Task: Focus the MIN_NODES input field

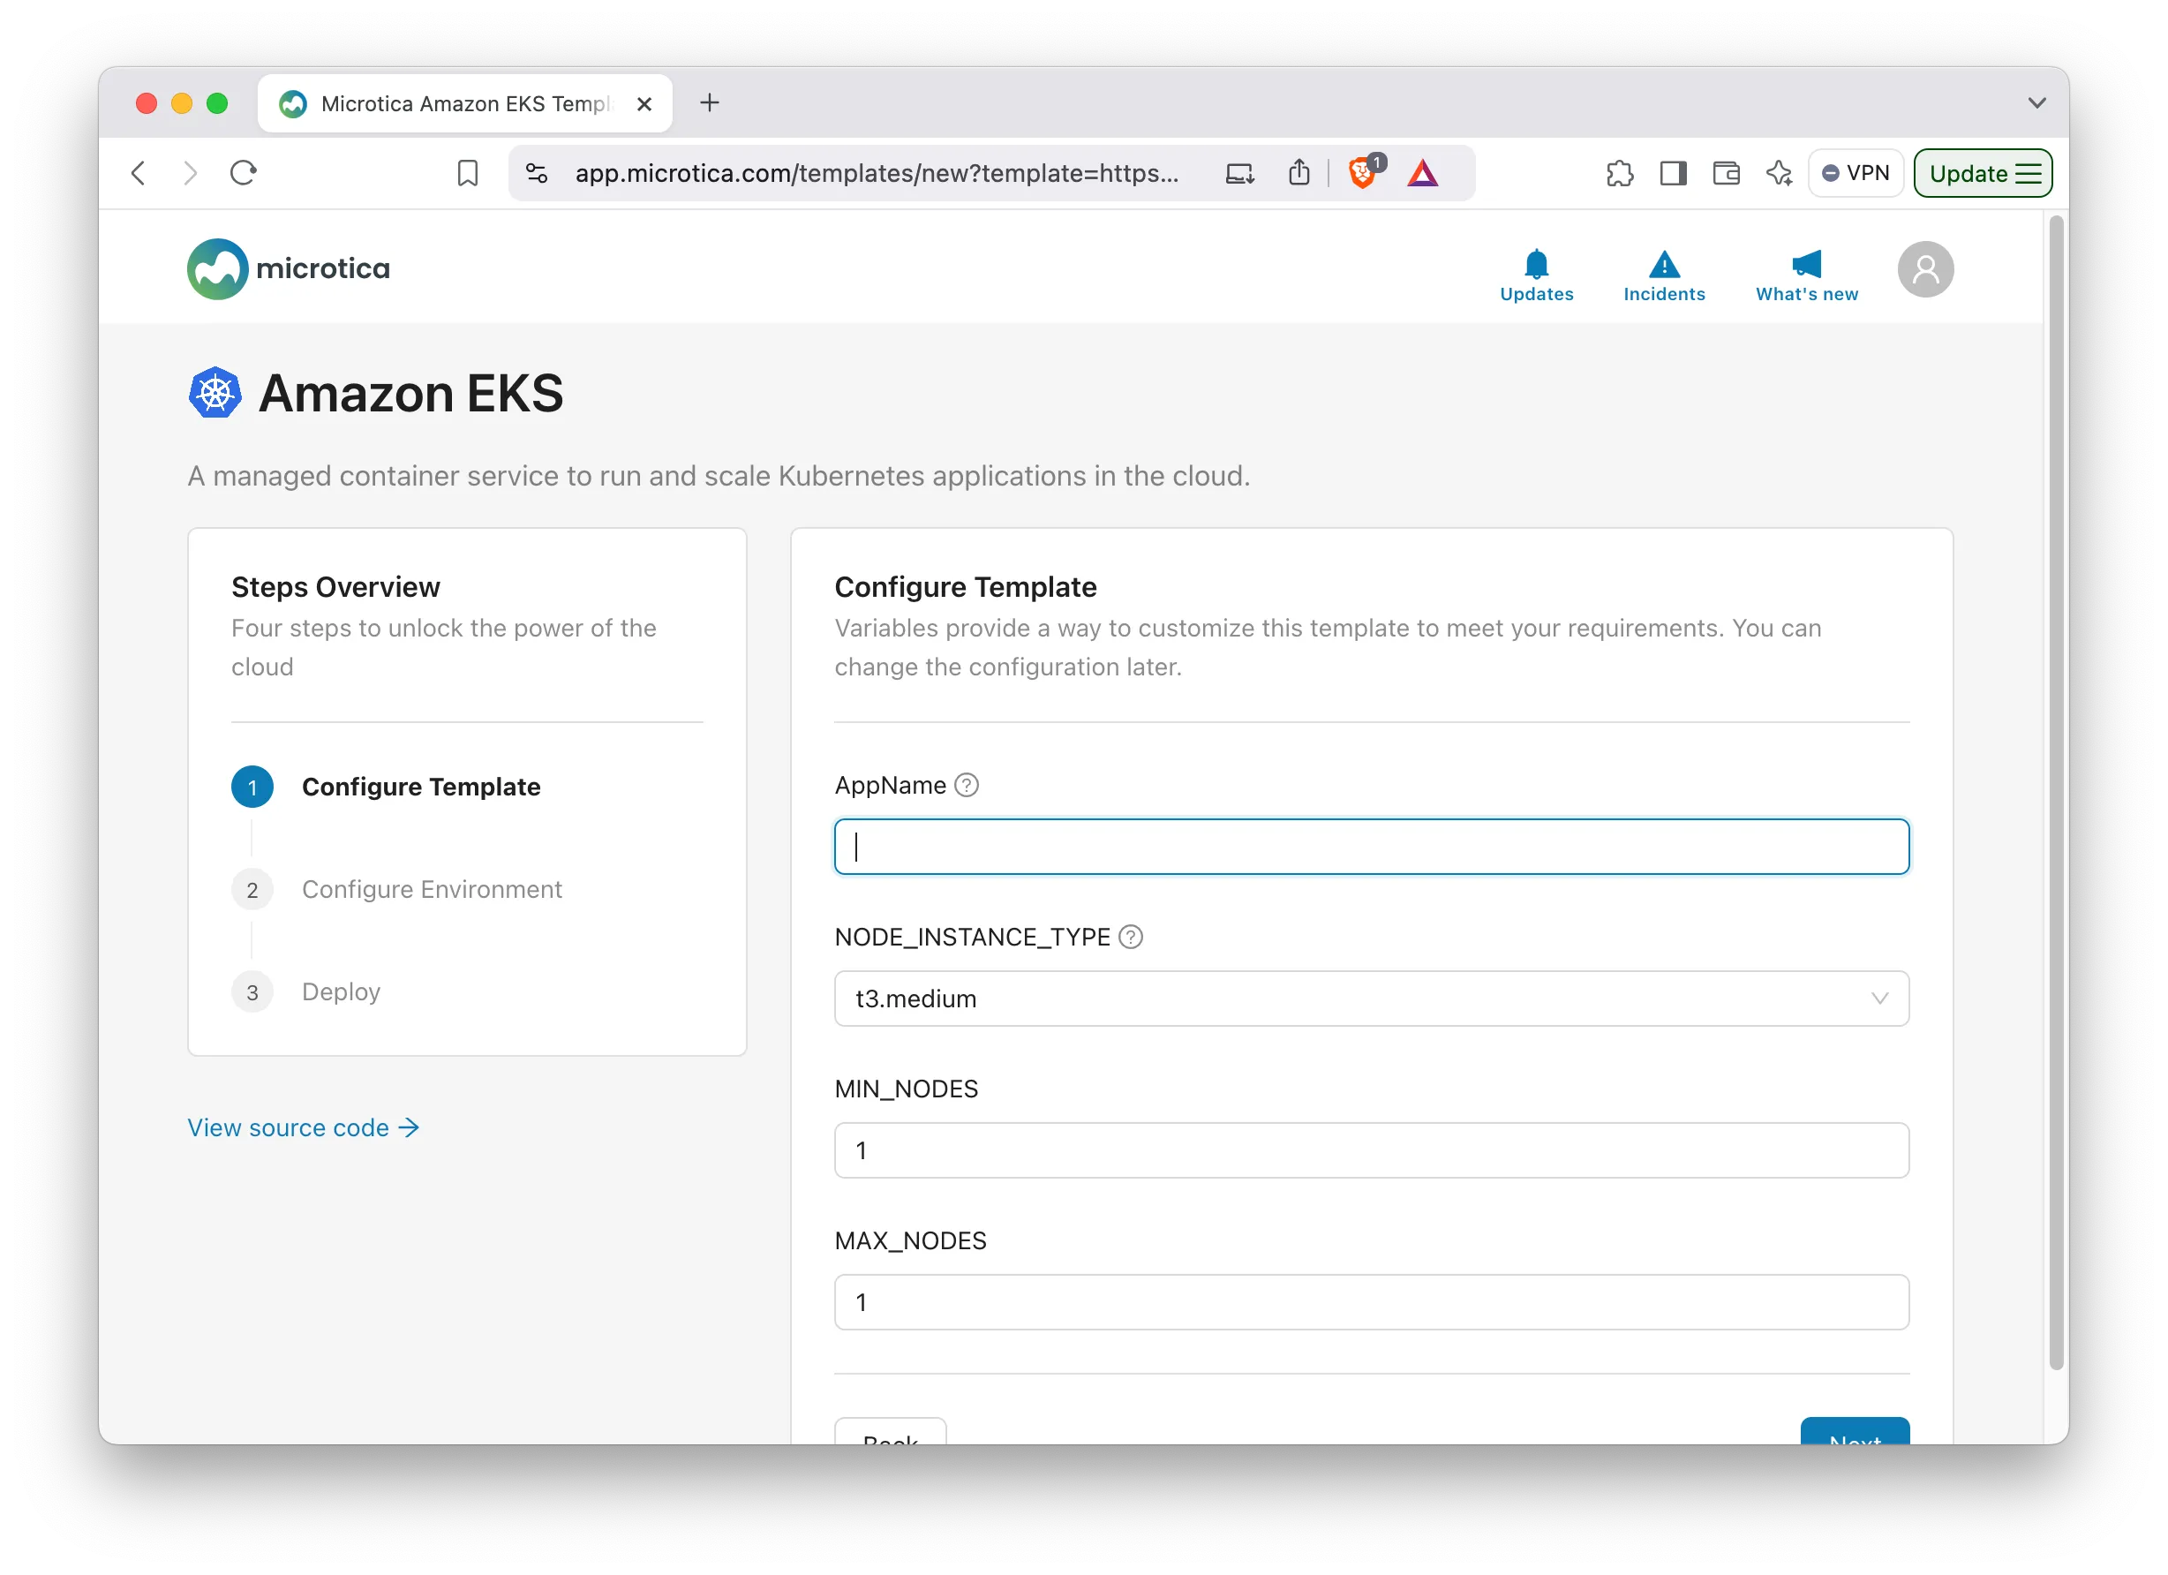Action: tap(1372, 1150)
